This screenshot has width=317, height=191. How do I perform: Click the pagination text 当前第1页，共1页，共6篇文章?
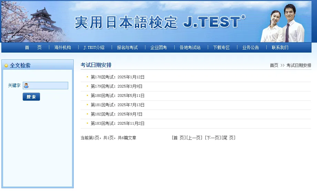tap(108, 138)
